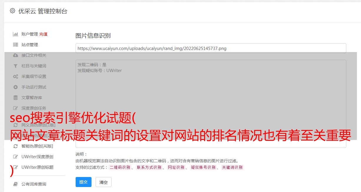Click the 优采云 管理控制台 title
This screenshot has width=361, height=192.
(43, 11)
